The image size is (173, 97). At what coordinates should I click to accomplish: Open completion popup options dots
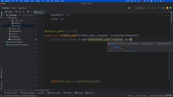171,51
